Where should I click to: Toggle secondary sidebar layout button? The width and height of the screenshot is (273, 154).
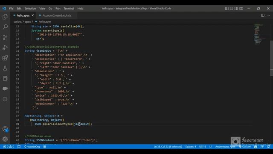pos(236,9)
